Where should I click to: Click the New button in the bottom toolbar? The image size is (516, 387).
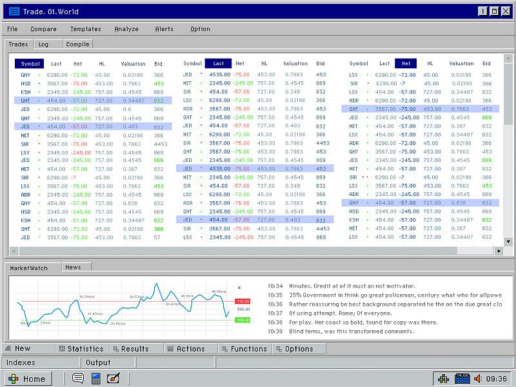(x=28, y=348)
